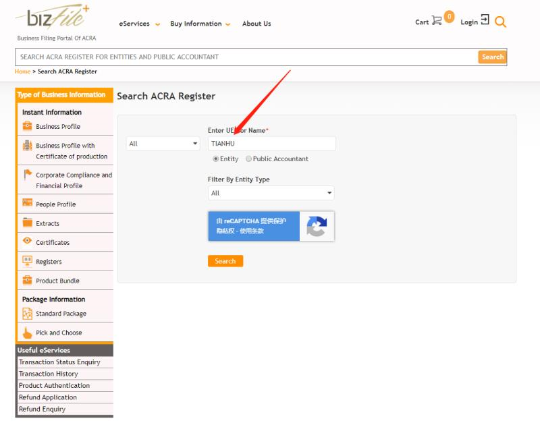
Task: Click the Extracts folder icon
Action: 27,223
